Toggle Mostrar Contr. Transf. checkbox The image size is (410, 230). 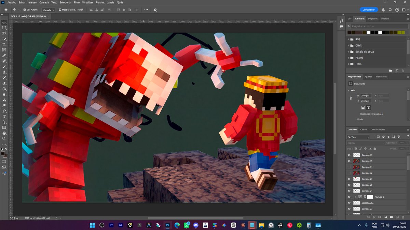[x=60, y=10]
